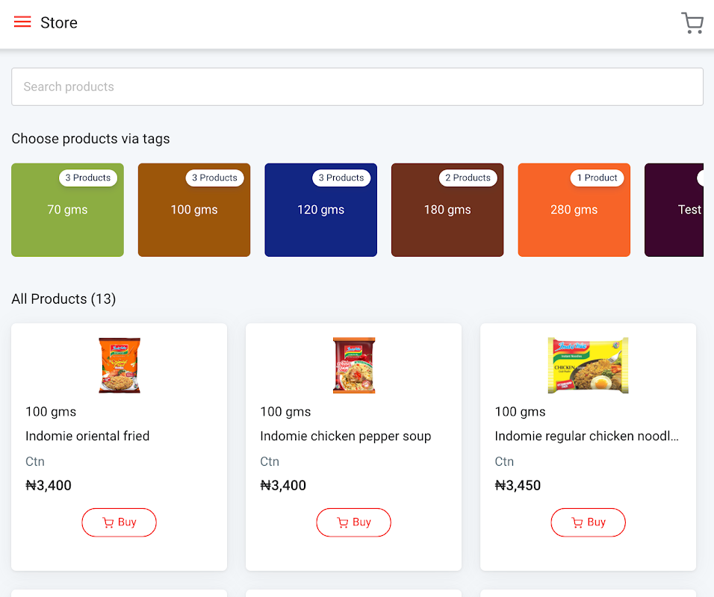Image resolution: width=714 pixels, height=597 pixels.
Task: Buy Indomie regular chicken noodles
Action: (588, 522)
